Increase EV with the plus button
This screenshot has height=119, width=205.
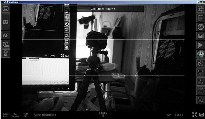point(110,113)
